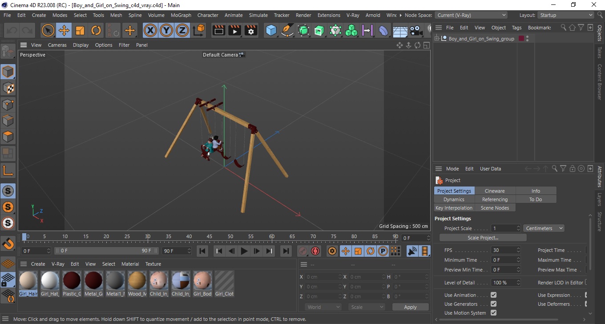Open Layout Startup dropdown
The image size is (605, 324).
tap(566, 15)
